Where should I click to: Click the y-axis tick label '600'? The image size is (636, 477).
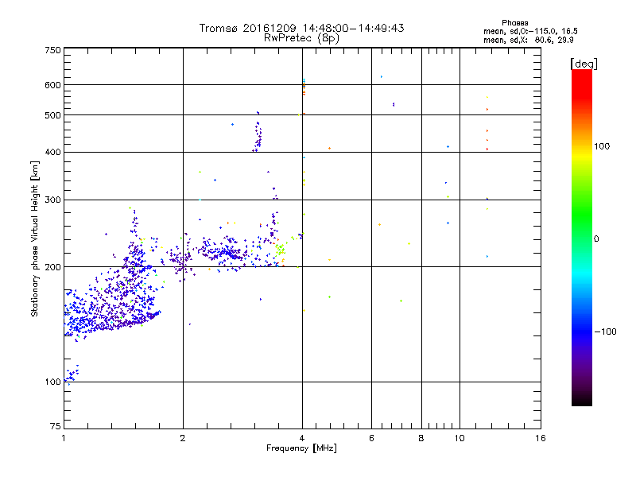click(x=52, y=85)
